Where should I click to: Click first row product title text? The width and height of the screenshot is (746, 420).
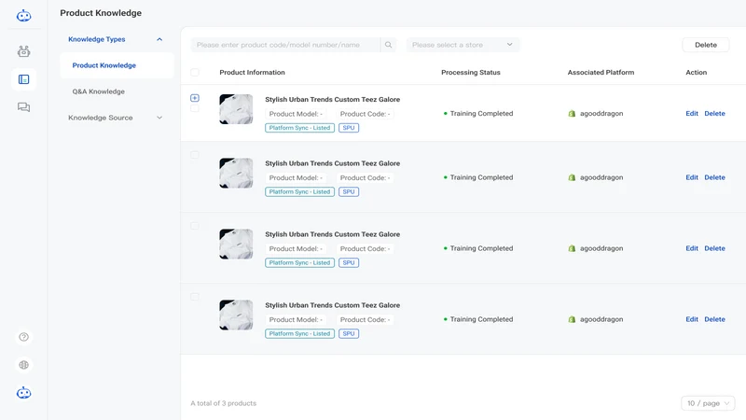click(333, 100)
